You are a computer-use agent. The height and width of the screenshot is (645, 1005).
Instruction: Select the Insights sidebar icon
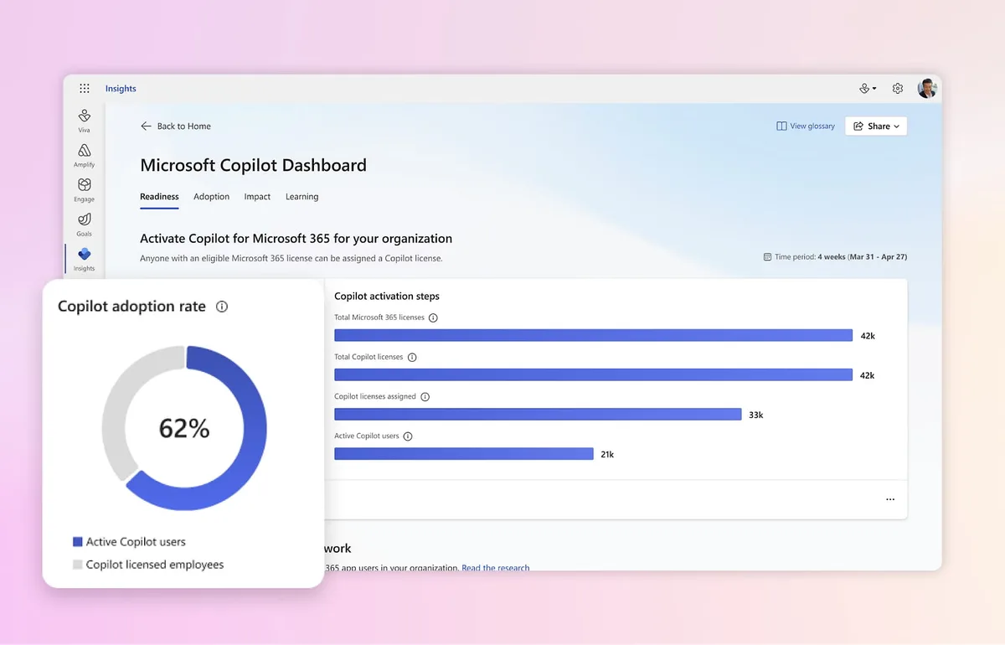(85, 259)
